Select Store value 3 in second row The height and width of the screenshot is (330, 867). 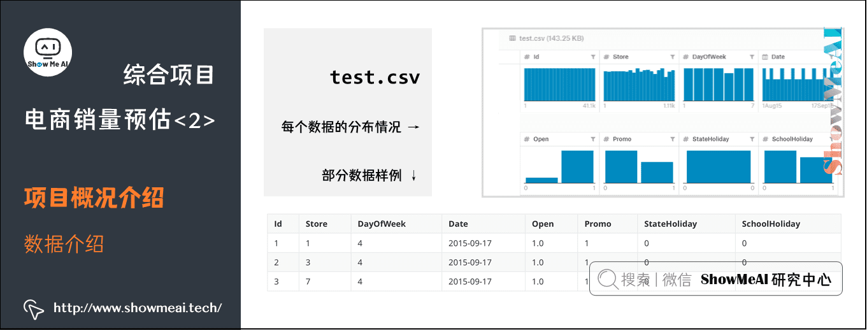308,262
